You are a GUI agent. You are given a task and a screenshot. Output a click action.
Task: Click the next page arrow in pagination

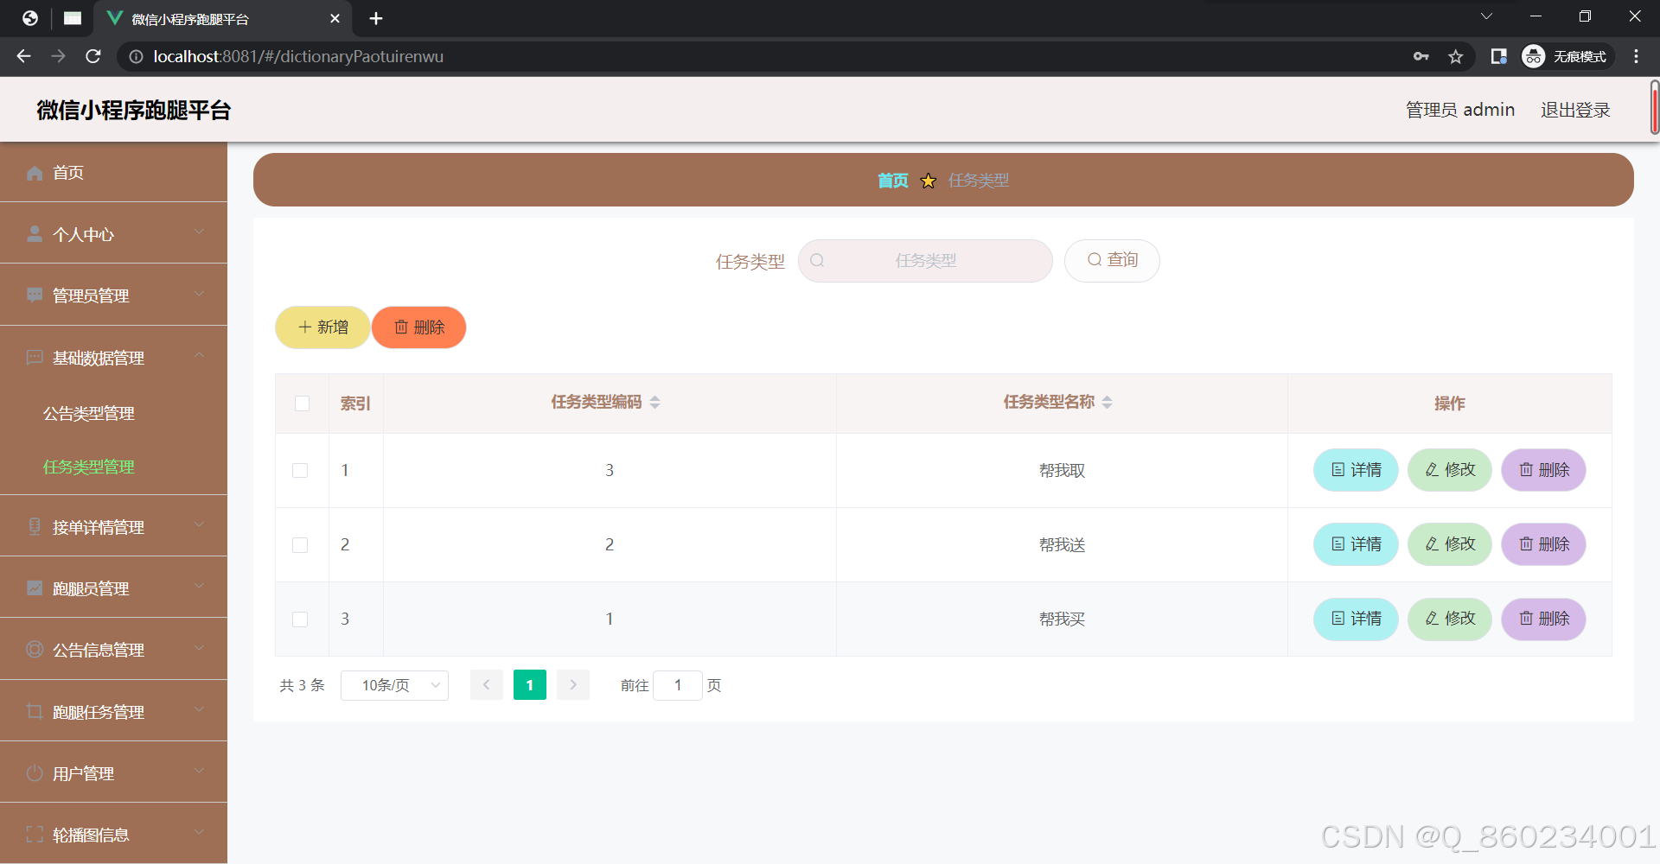(572, 685)
